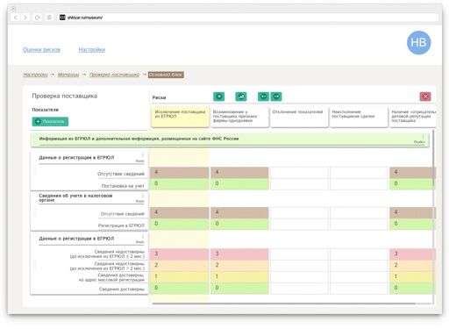The width and height of the screenshot is (449, 329).
Task: Click the empty Неисполнение сделки cell in Регистрация в ЕГРЮЛ row
Action: (x=359, y=224)
